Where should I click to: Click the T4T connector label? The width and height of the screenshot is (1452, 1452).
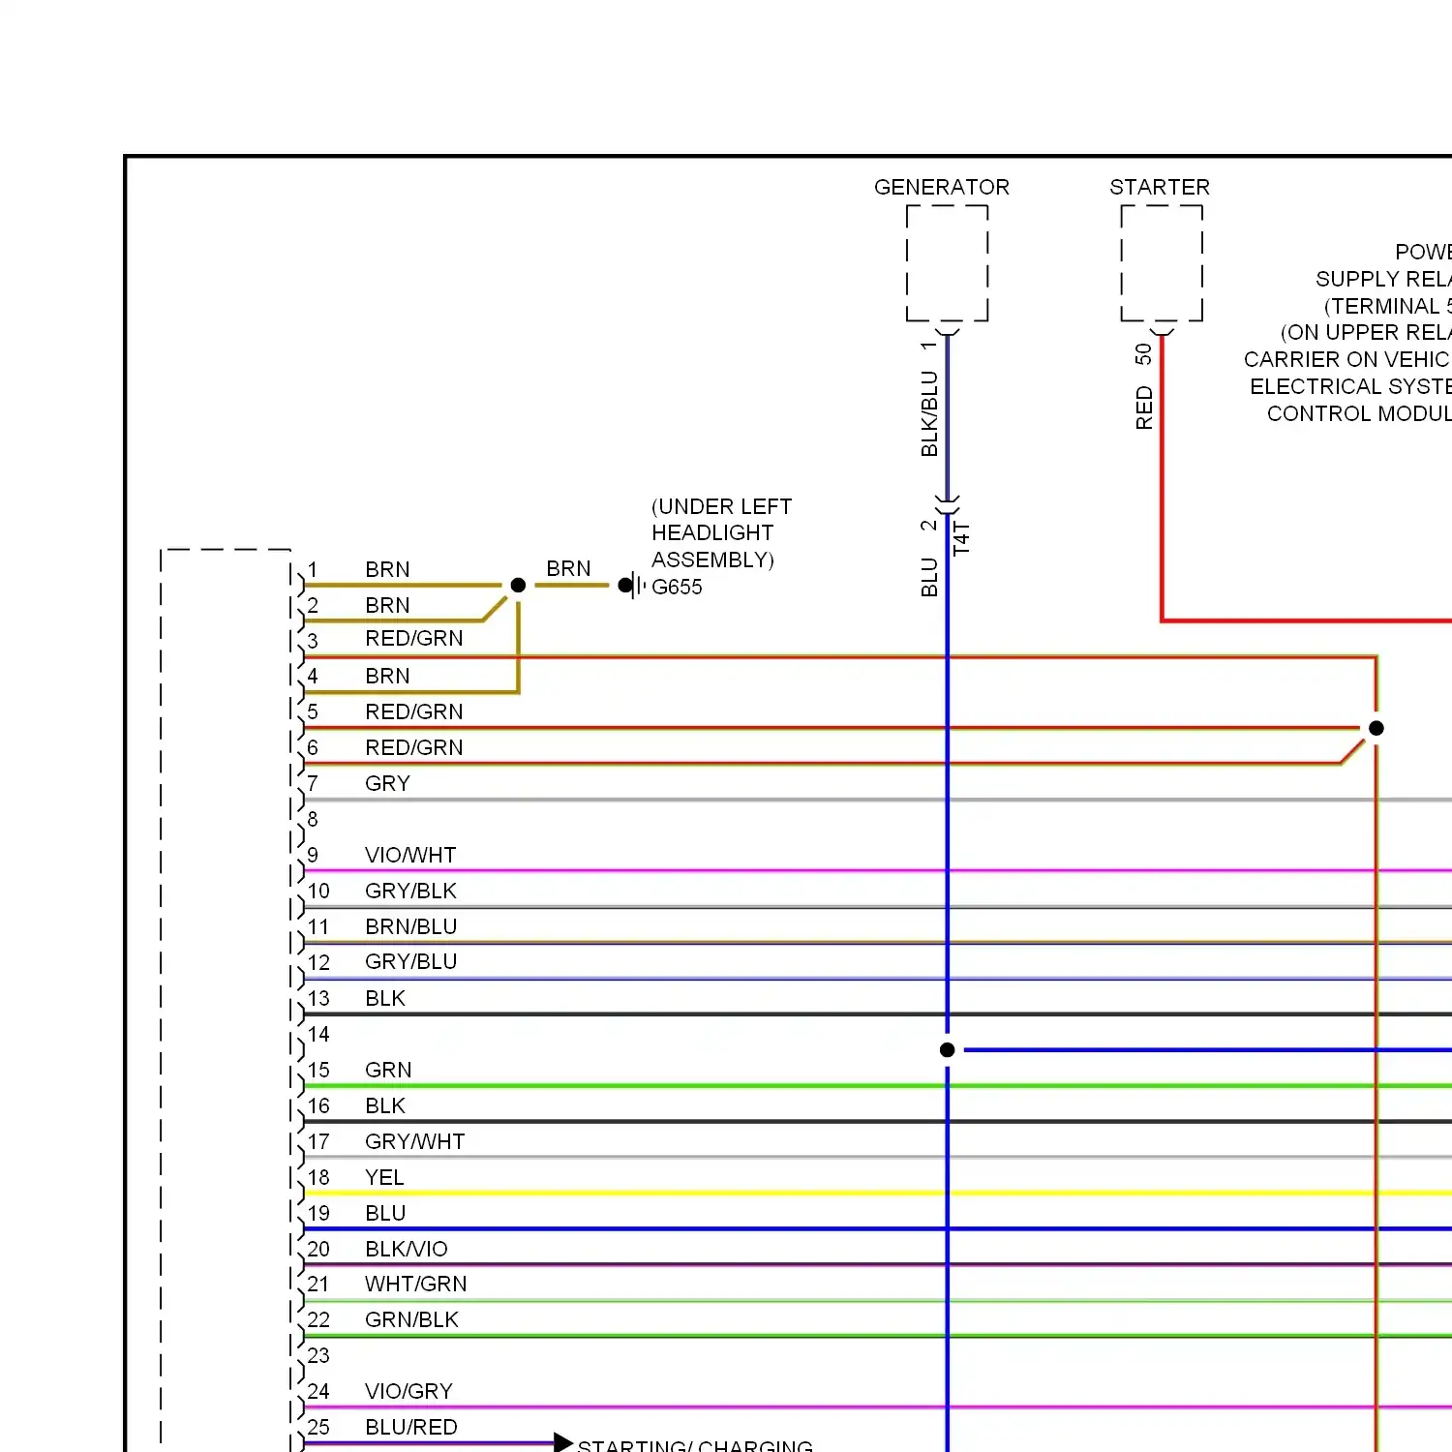click(961, 538)
